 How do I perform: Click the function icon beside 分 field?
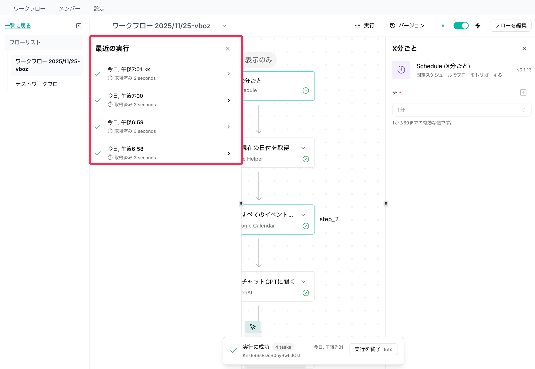(x=523, y=93)
